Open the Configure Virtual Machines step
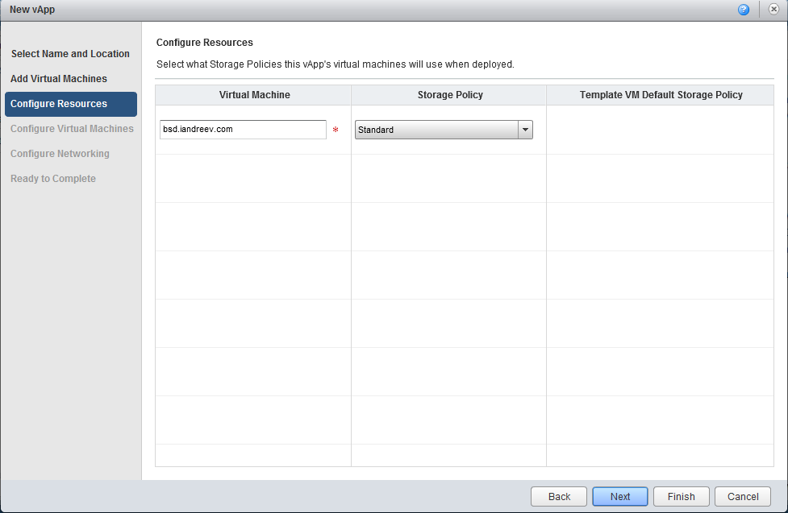 click(x=72, y=129)
